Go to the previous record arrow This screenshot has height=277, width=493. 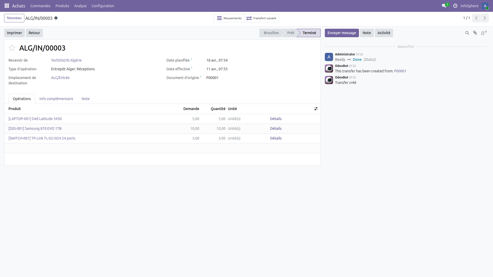(476, 18)
